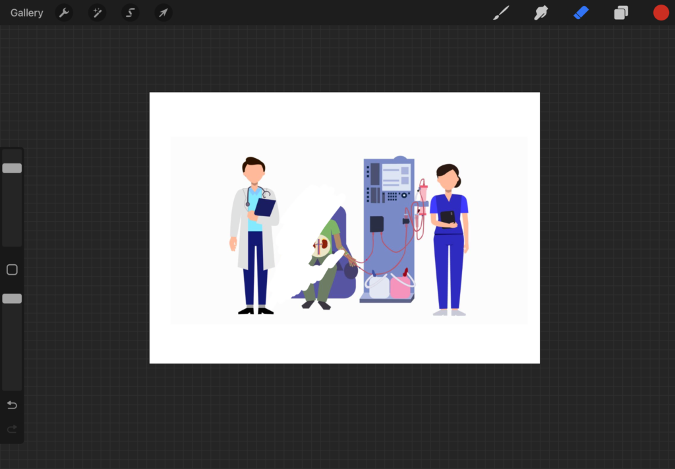Open the red color picker

pos(660,13)
